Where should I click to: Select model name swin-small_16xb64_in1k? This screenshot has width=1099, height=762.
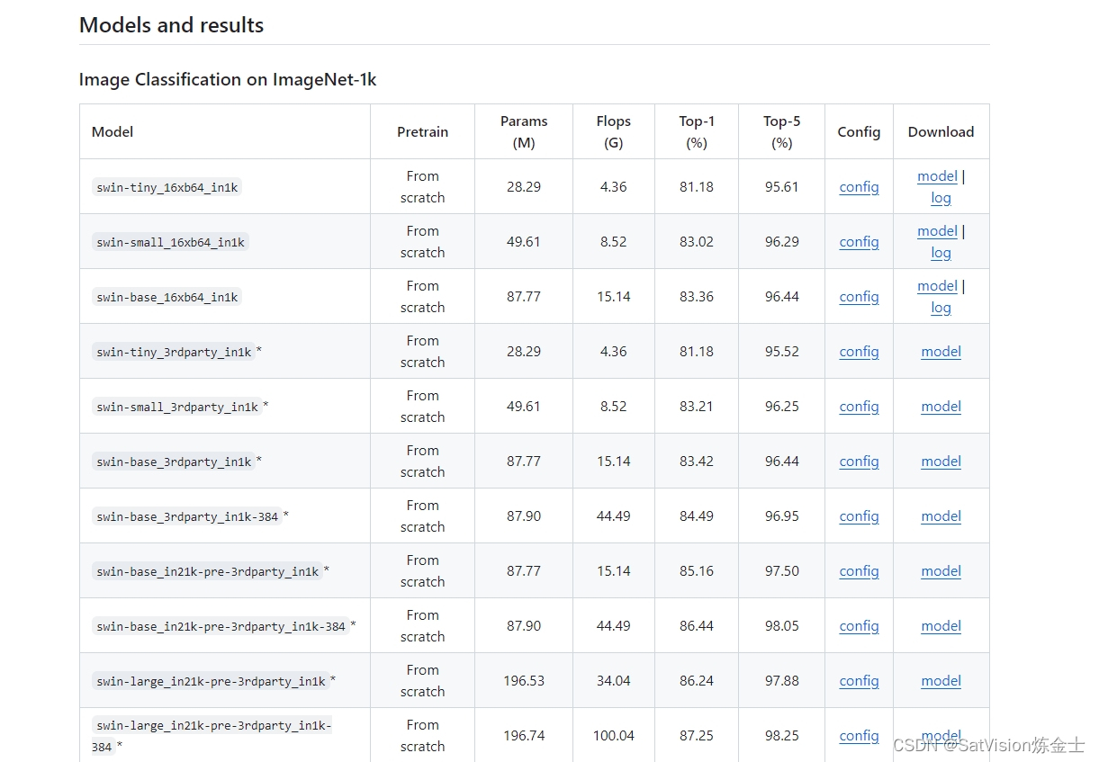coord(171,242)
